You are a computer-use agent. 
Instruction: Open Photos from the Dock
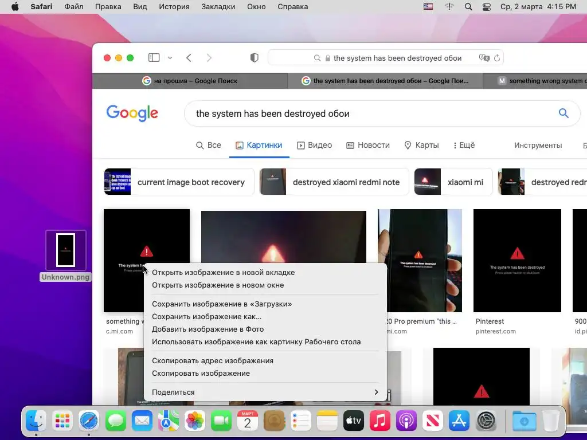195,421
